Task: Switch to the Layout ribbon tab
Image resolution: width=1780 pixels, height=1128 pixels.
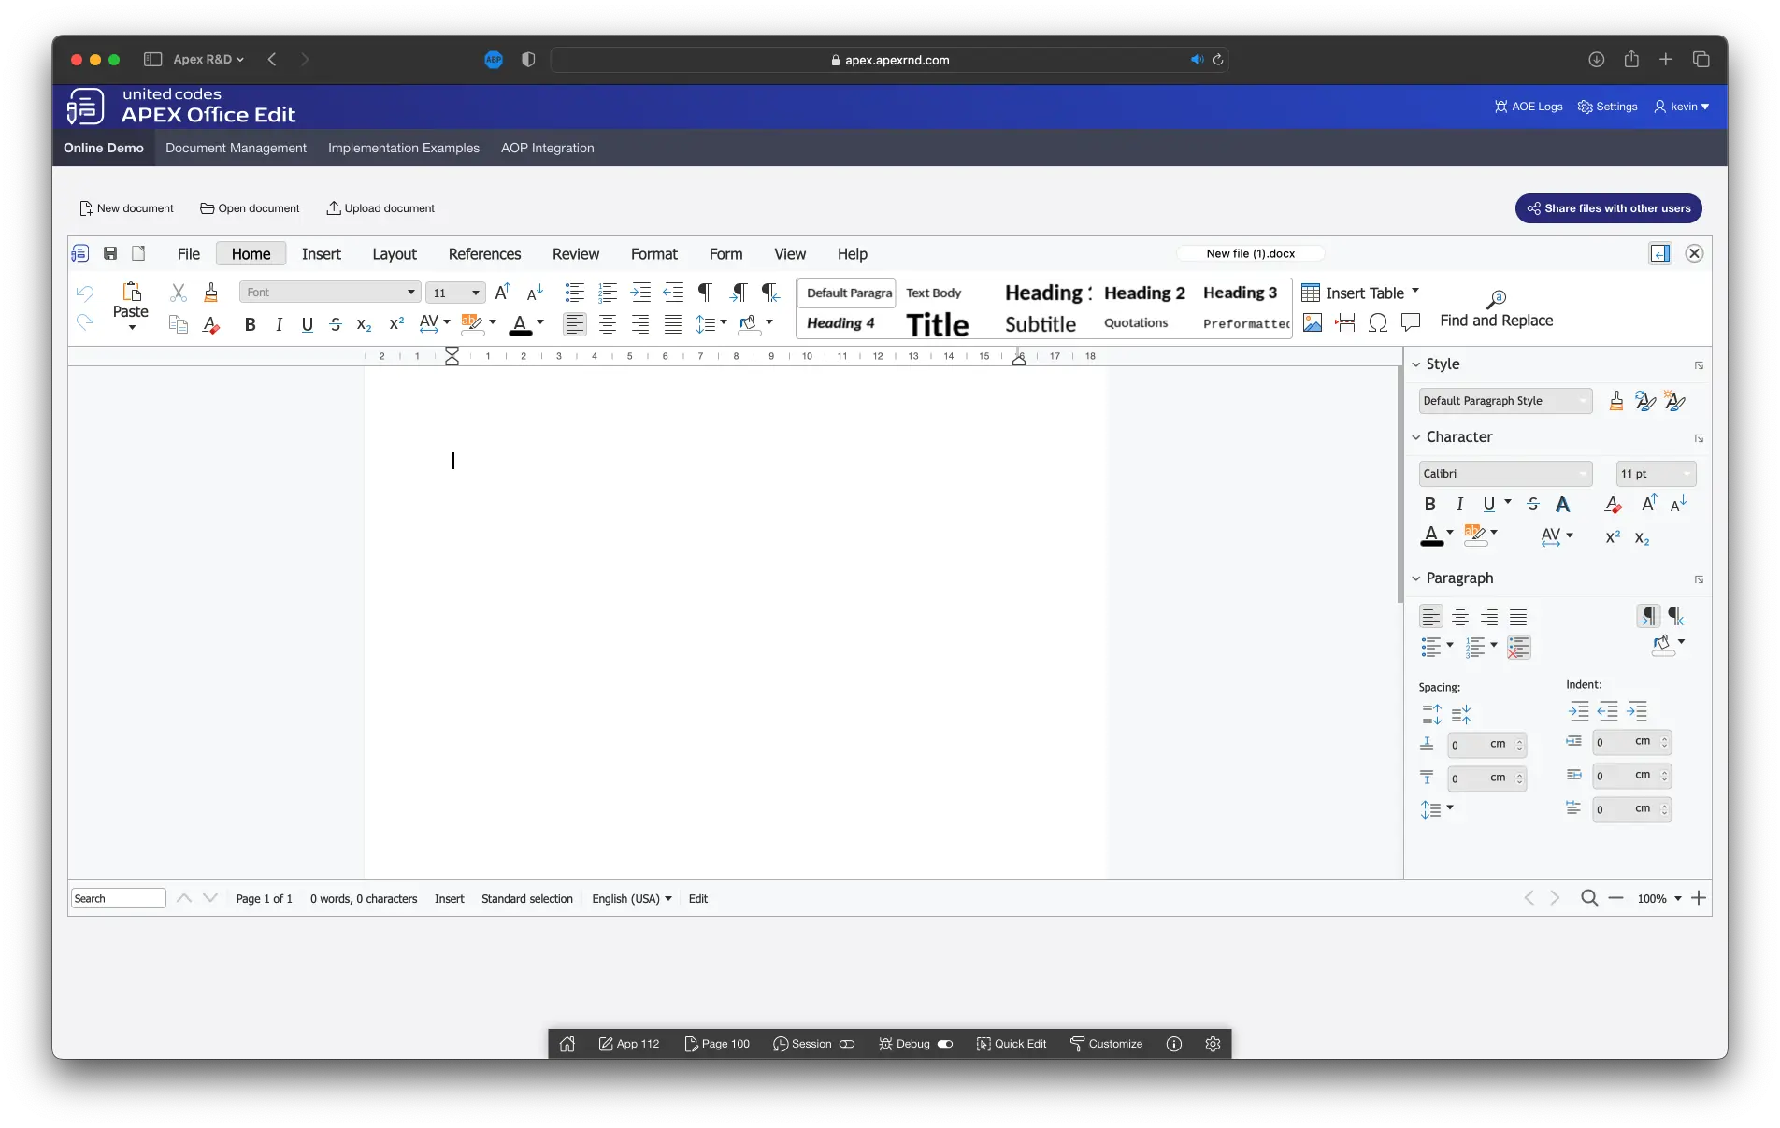Action: coord(395,253)
